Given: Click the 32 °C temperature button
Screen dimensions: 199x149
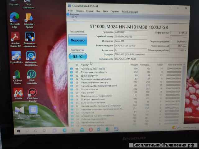Looking at the screenshot, I should pyautogui.click(x=78, y=56).
